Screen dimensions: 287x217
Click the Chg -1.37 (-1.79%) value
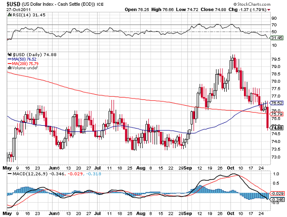click(x=247, y=10)
